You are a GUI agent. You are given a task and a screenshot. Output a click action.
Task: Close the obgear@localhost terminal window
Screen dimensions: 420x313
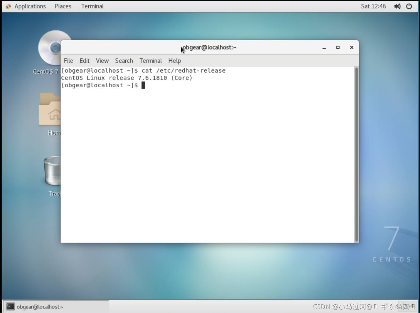352,47
